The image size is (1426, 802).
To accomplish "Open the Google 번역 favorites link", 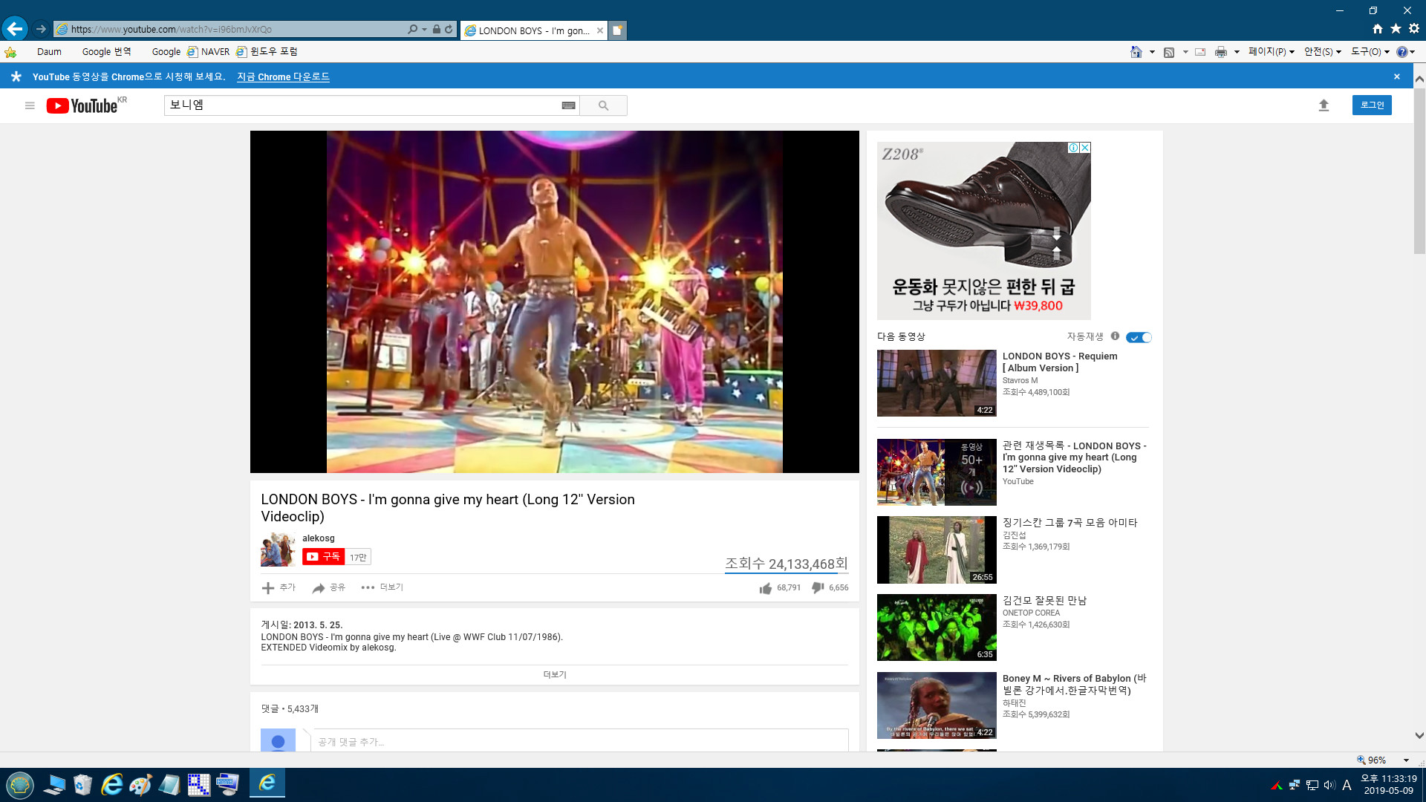I will coord(106,52).
